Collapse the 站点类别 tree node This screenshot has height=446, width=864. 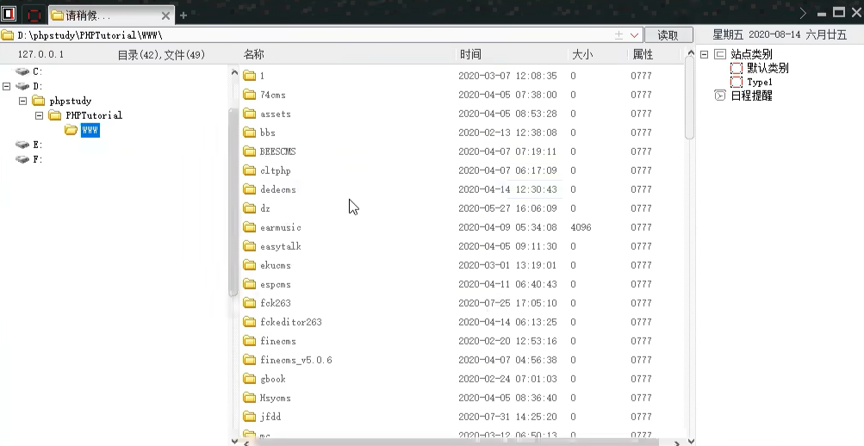click(x=704, y=54)
